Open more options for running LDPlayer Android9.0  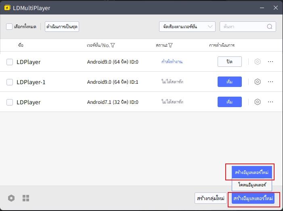tap(270, 62)
